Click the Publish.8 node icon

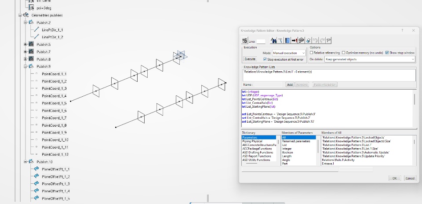31,59
